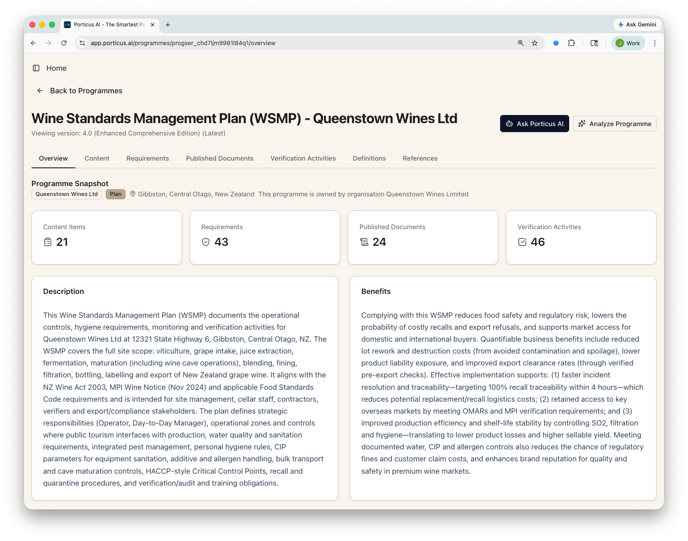
Task: Click the Work profile avatar
Action: (x=620, y=43)
